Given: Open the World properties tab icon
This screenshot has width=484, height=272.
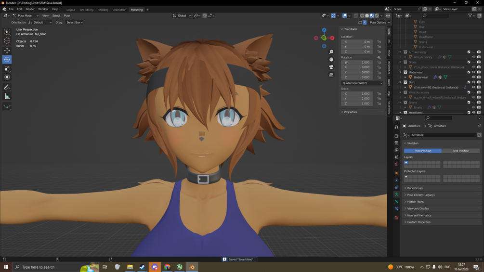Looking at the screenshot, I should tap(397, 164).
